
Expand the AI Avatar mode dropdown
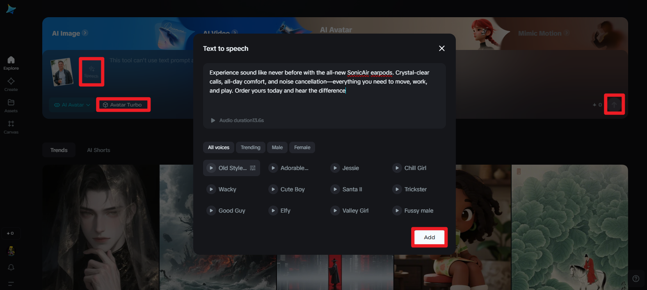[72, 105]
